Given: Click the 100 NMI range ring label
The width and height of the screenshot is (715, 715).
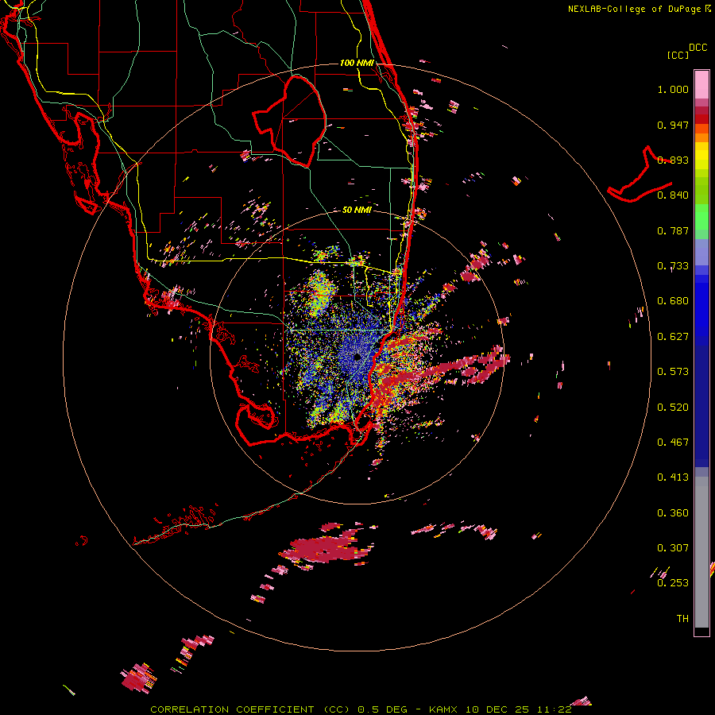Looking at the screenshot, I should point(357,63).
